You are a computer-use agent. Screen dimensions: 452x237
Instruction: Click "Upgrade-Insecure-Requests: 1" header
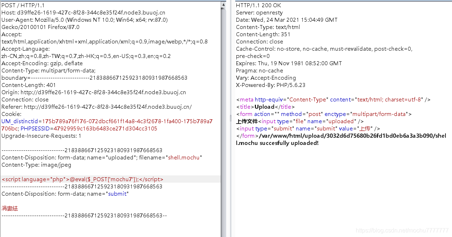pyautogui.click(x=41, y=136)
